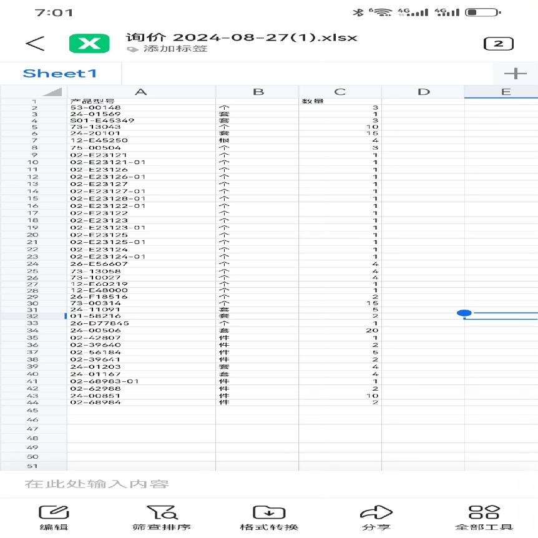Tap the file title 询价 2024-08-27(1).xlsx
538x538 pixels.
point(242,37)
